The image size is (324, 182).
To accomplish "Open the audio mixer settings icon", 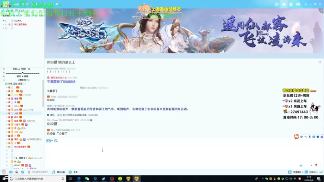I will (23, 172).
